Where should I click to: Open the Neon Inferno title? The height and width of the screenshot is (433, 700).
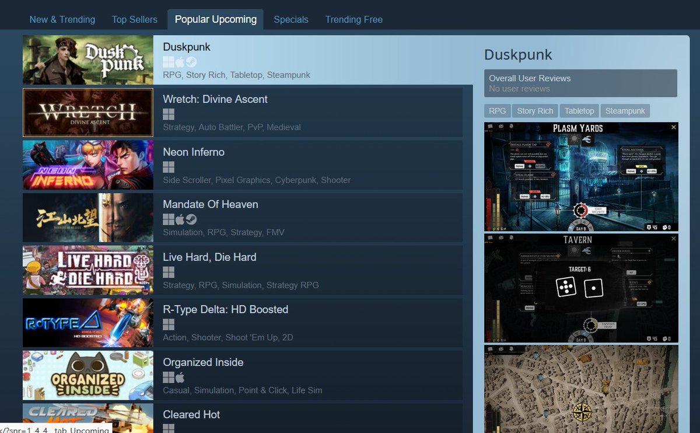[x=194, y=152]
